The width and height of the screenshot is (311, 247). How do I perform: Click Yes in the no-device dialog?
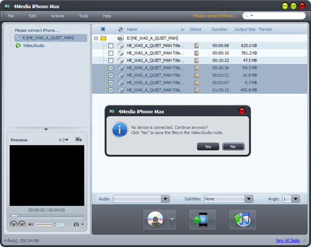[x=208, y=146]
